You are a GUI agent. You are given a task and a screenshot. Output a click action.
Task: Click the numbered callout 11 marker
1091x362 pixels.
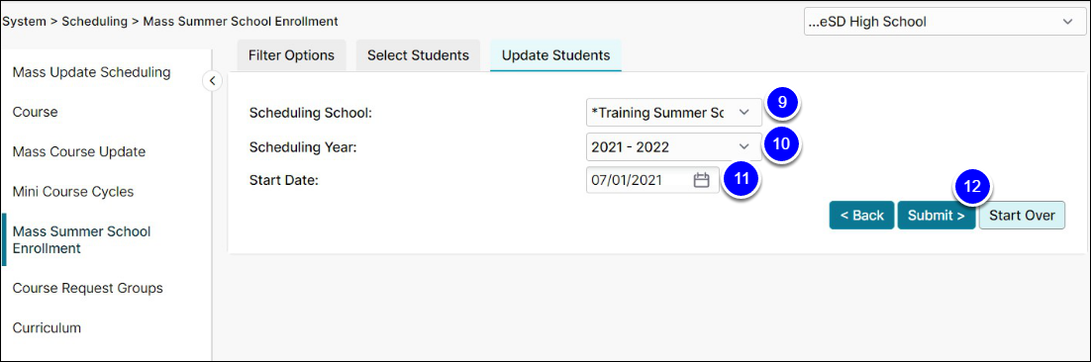[x=741, y=179]
